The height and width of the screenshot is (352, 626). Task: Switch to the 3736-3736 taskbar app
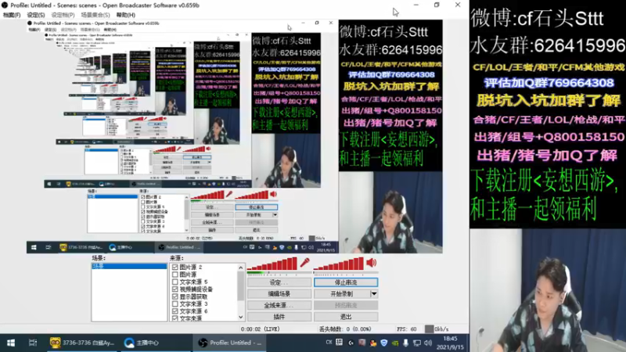pyautogui.click(x=82, y=343)
